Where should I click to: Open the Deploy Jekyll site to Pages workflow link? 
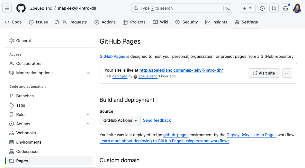click(x=251, y=135)
